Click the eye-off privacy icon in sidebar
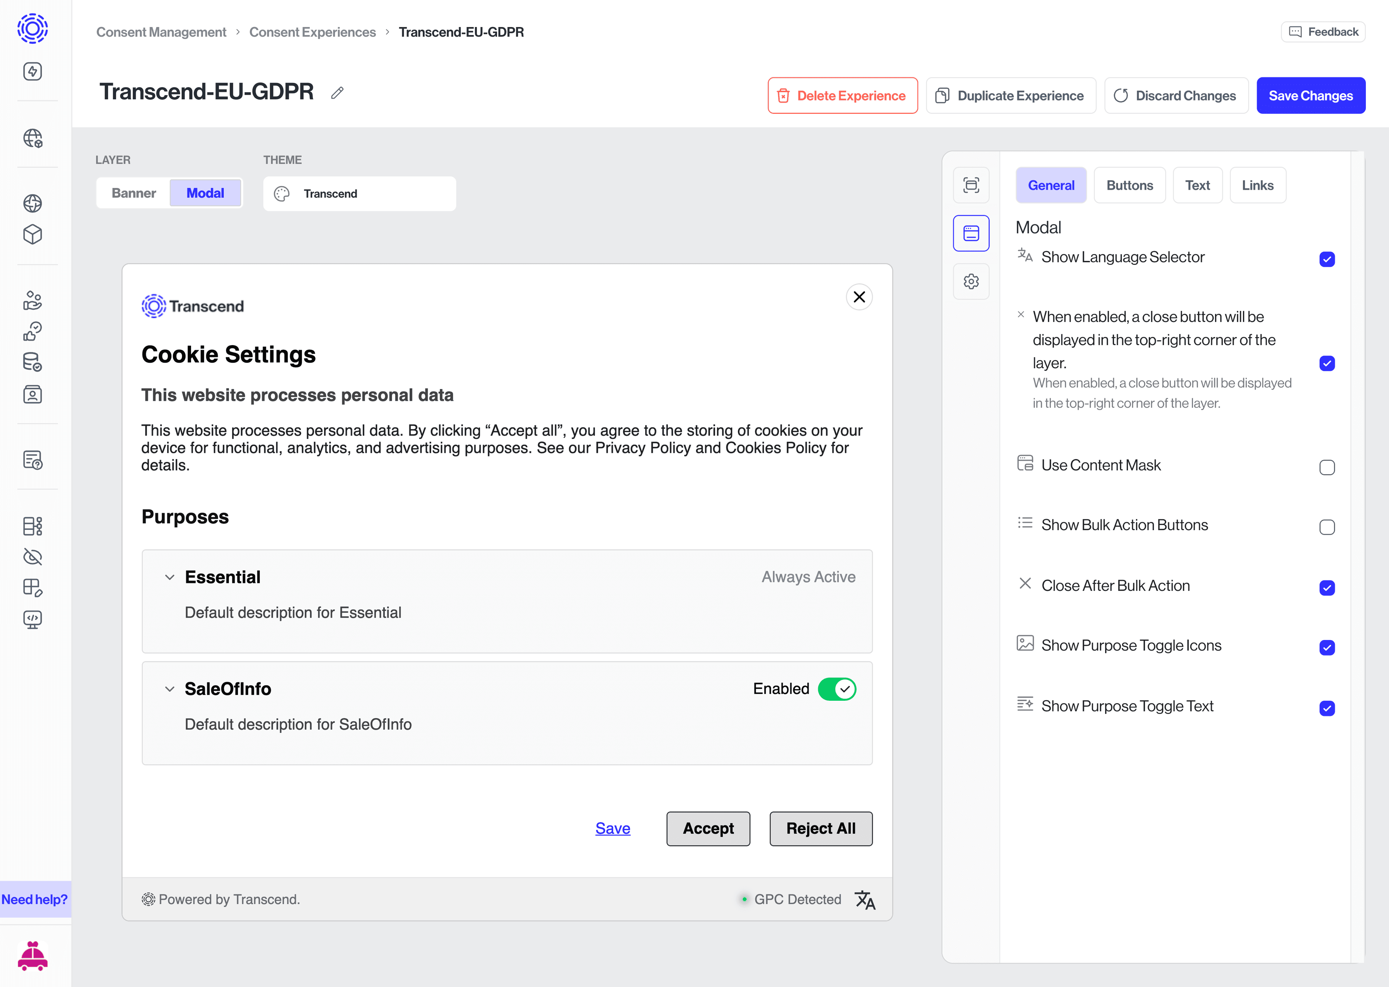 pos(31,557)
